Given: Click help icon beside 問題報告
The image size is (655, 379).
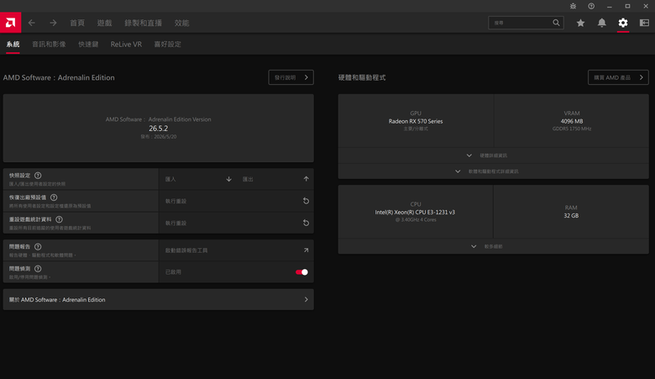Looking at the screenshot, I should point(38,247).
